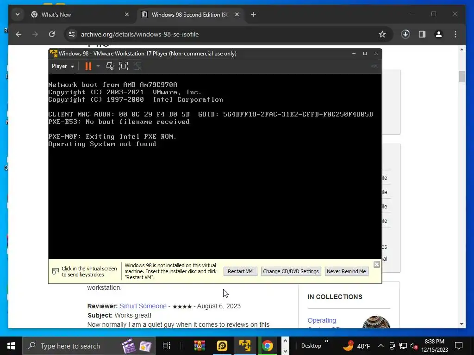Close the Windows 98 Second Edition tab
This screenshot has height=355, width=474.
coord(237,14)
